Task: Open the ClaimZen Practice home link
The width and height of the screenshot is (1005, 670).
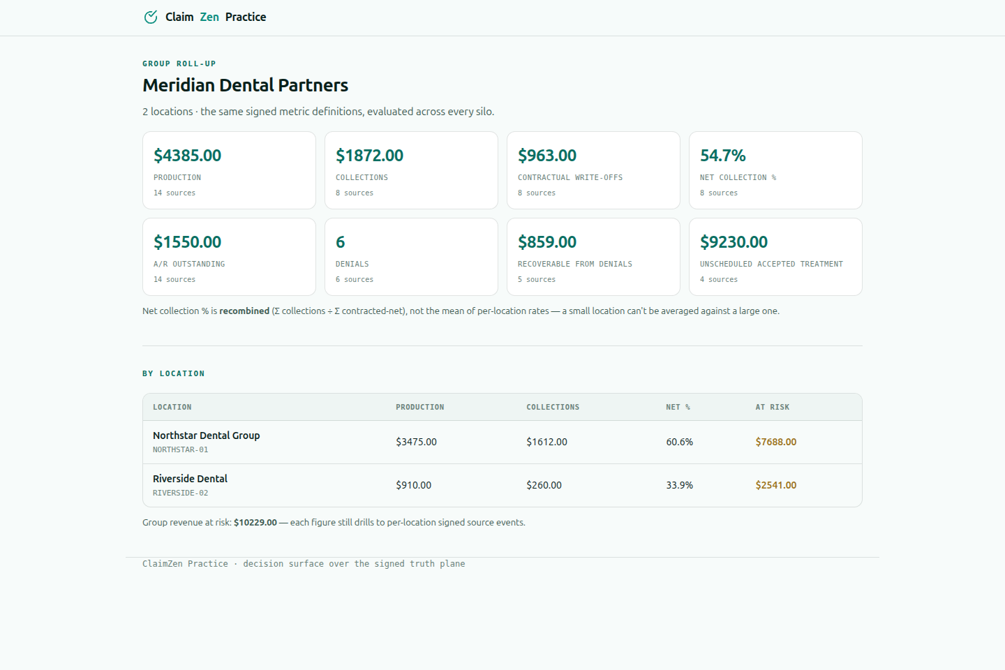Action: pos(204,17)
